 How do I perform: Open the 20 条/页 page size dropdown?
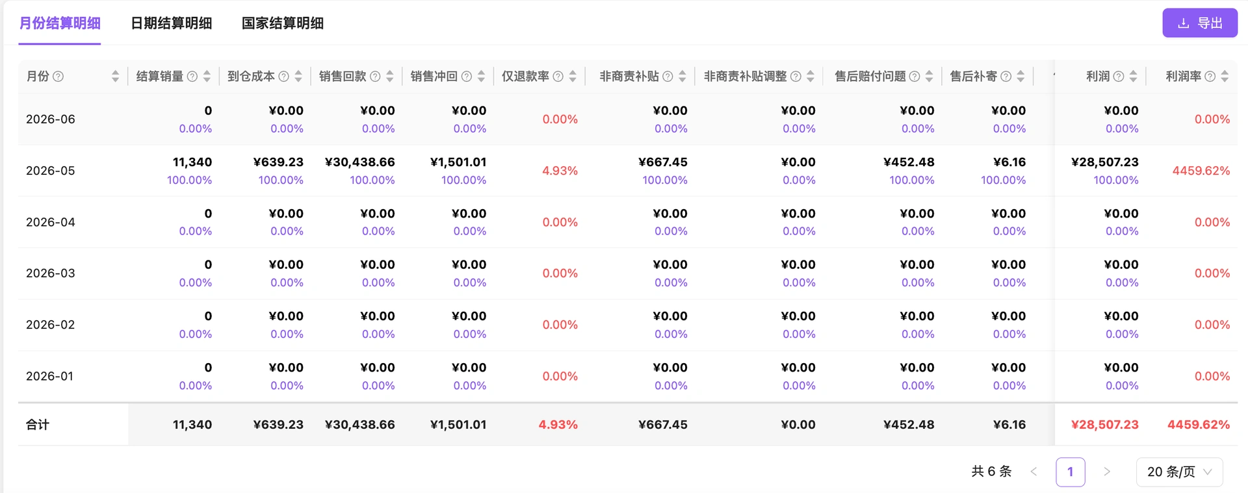pyautogui.click(x=1179, y=472)
